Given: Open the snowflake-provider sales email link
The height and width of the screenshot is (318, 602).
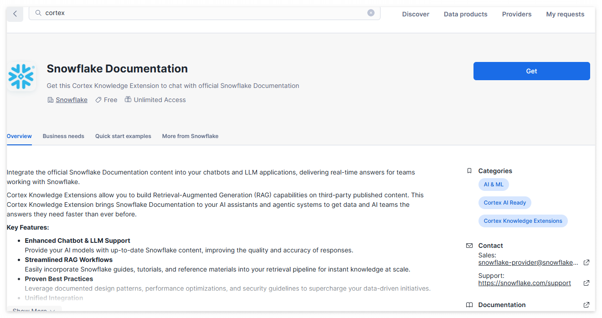Looking at the screenshot, I should (528, 262).
